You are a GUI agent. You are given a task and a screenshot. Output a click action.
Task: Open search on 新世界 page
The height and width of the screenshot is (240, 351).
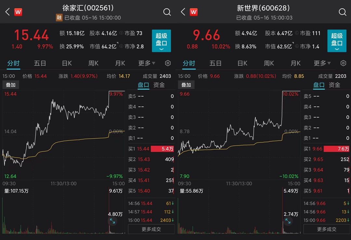pos(343,12)
